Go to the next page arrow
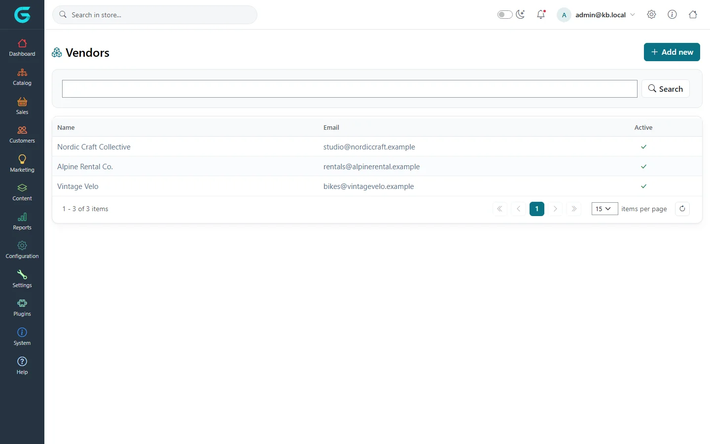Image resolution: width=710 pixels, height=444 pixels. (555, 209)
